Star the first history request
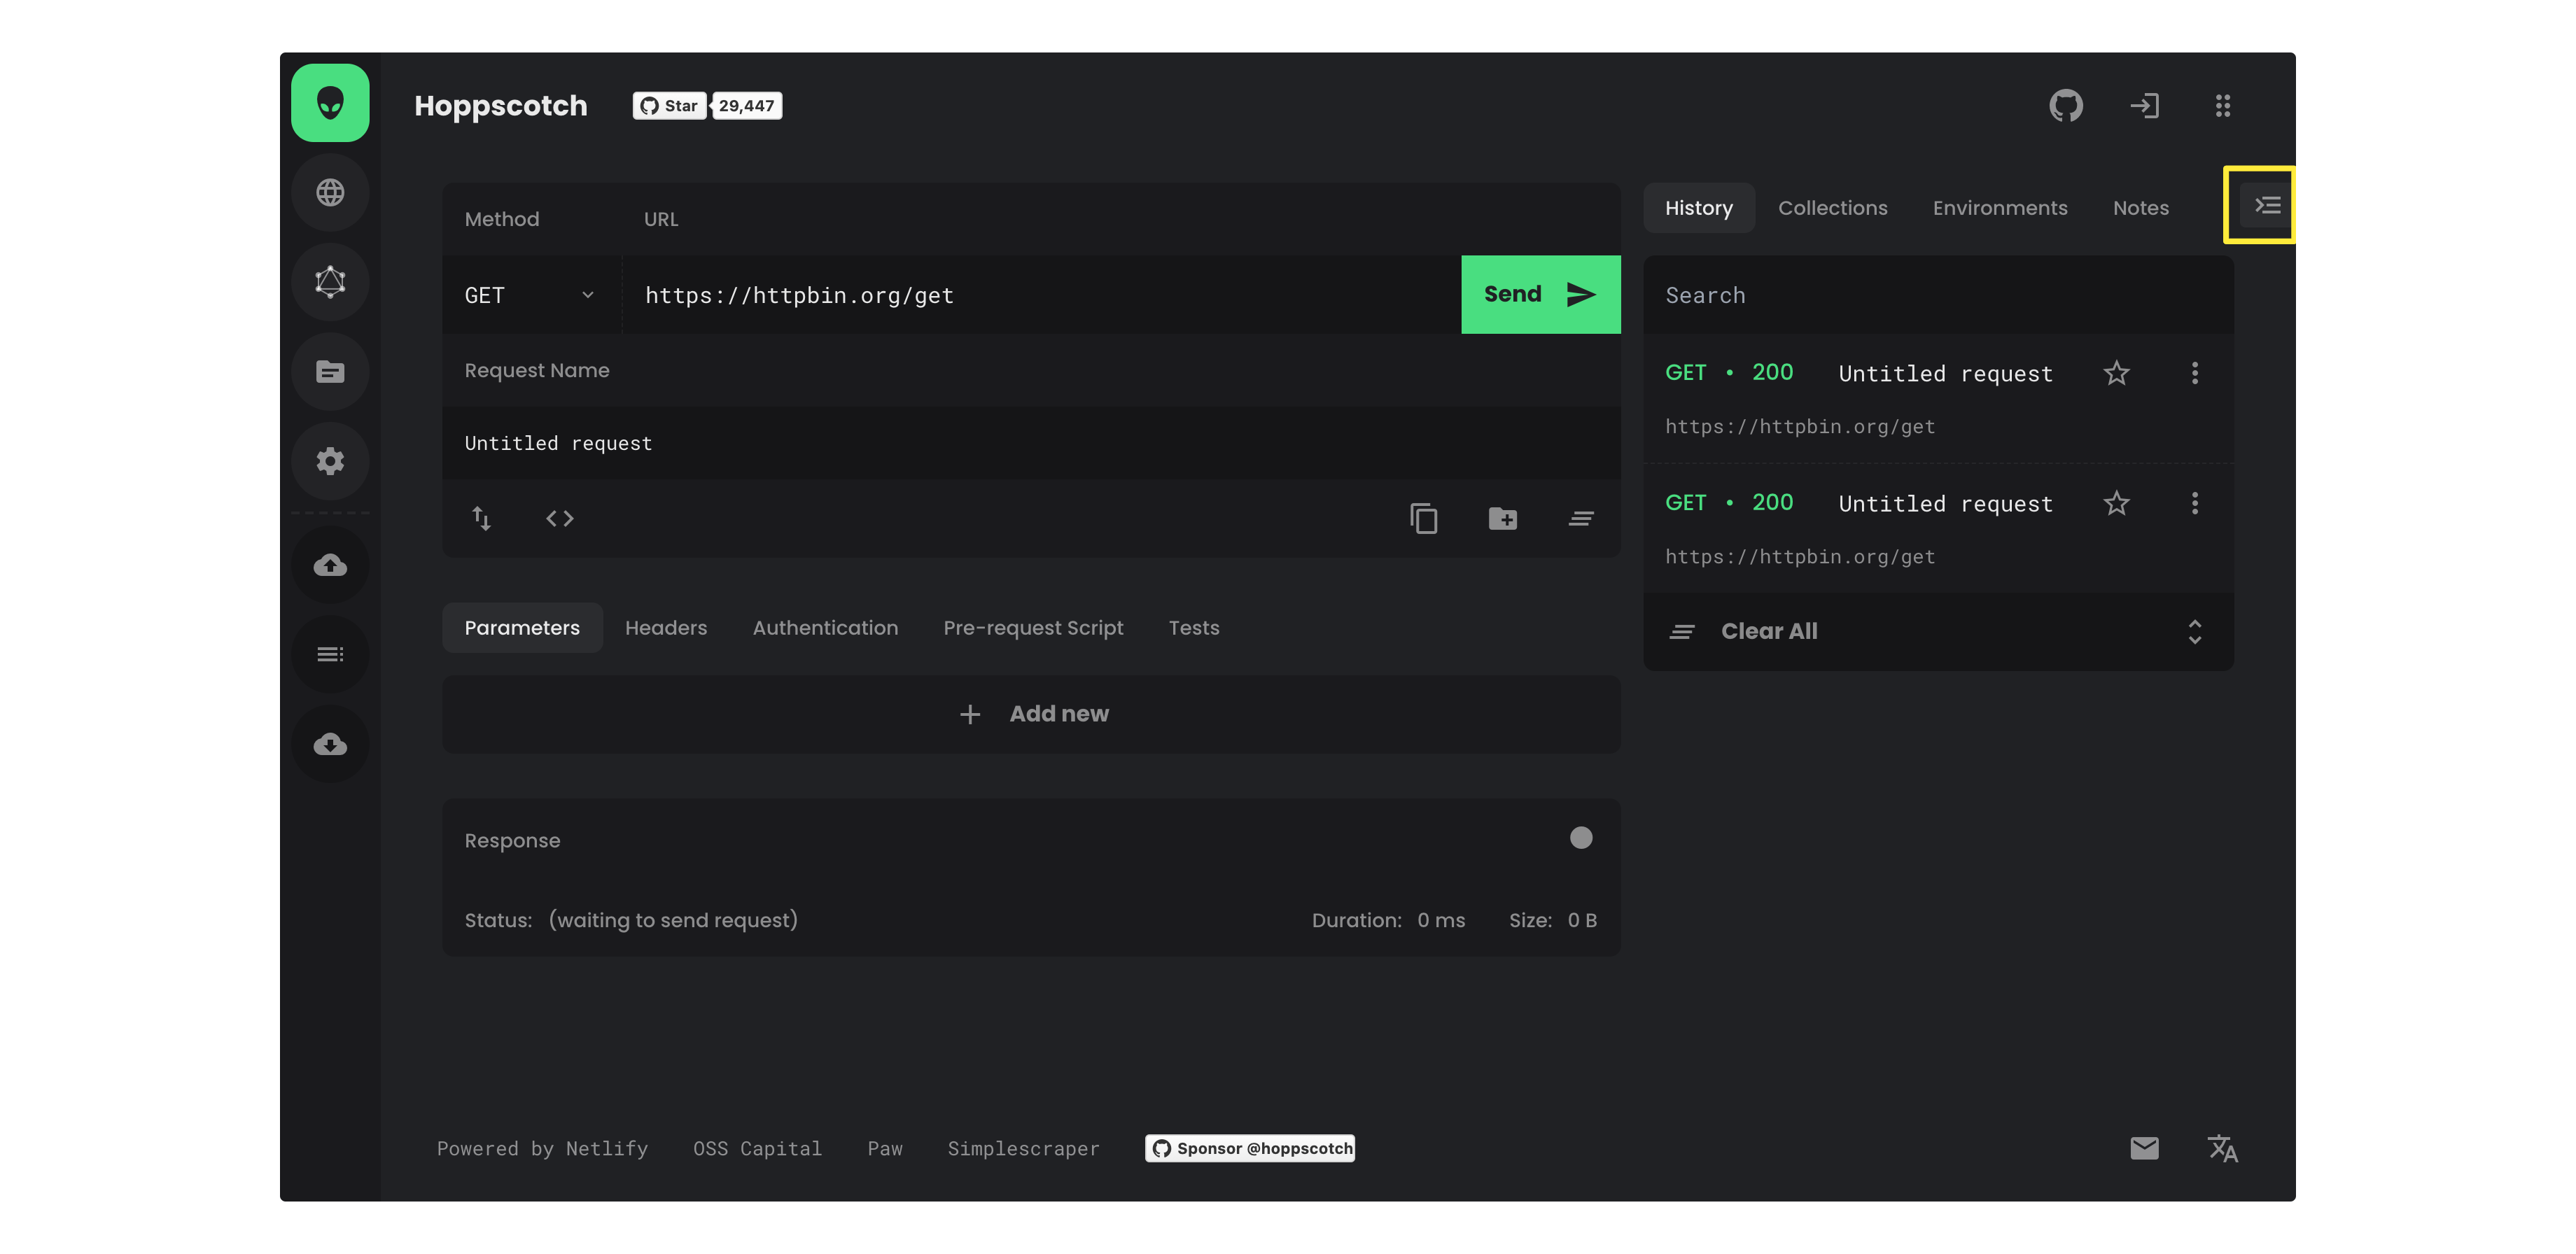This screenshot has width=2576, height=1254. coord(2116,373)
